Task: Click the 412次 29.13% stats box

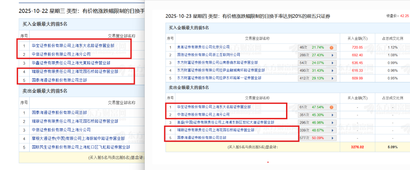Action: tap(317, 78)
